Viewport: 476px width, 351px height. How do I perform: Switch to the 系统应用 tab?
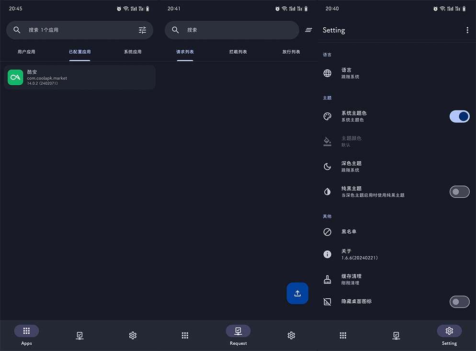point(133,52)
